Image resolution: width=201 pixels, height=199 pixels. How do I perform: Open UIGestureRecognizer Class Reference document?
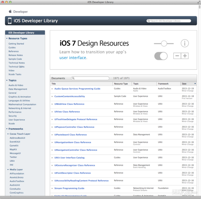coord(75,165)
